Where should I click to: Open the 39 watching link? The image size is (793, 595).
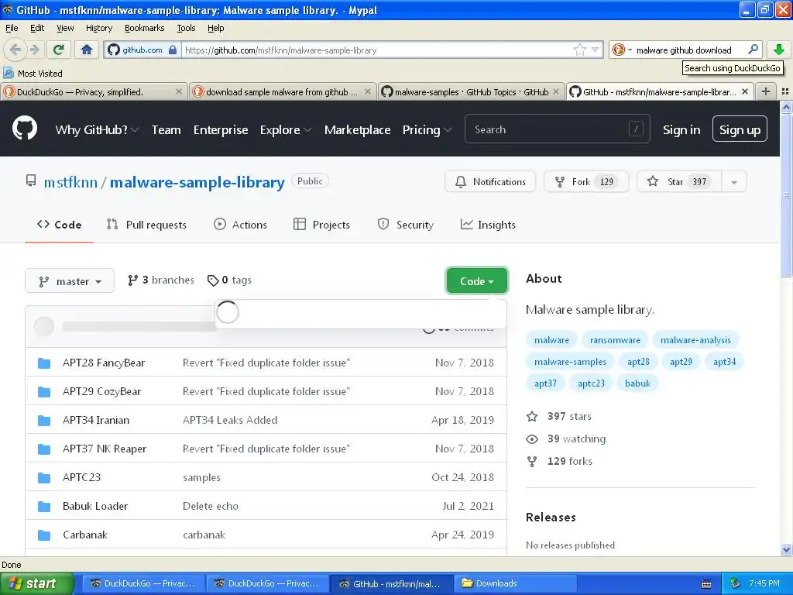point(566,439)
